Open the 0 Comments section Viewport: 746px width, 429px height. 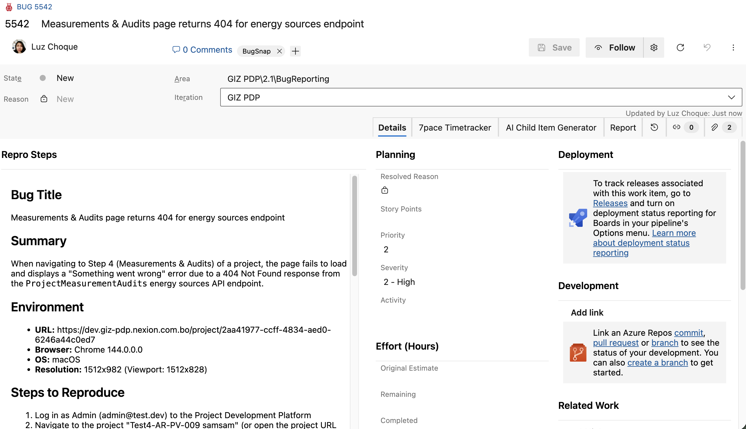[202, 50]
